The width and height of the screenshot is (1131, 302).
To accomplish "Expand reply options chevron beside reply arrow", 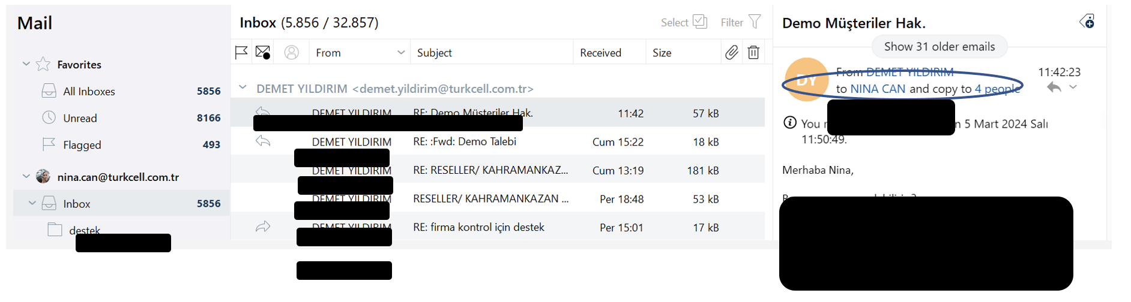I will point(1073,87).
